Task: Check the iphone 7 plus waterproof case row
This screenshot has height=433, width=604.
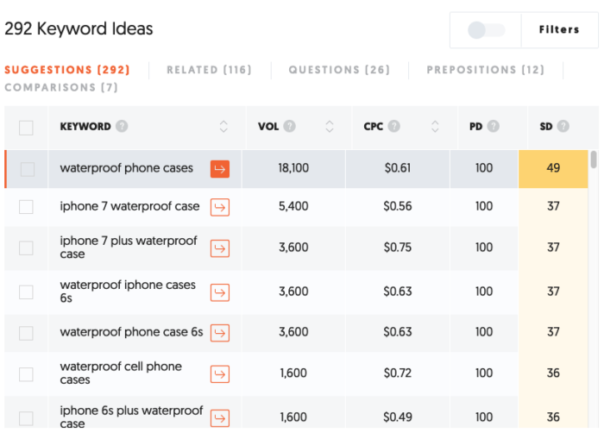Action: 26,248
